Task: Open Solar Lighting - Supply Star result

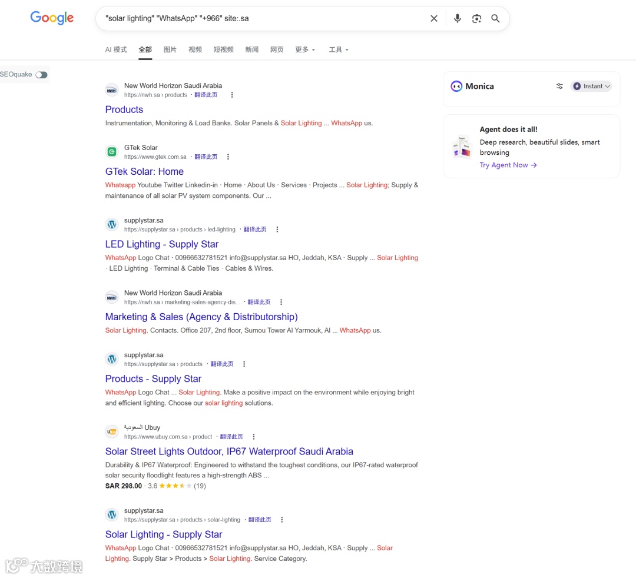Action: (x=164, y=534)
